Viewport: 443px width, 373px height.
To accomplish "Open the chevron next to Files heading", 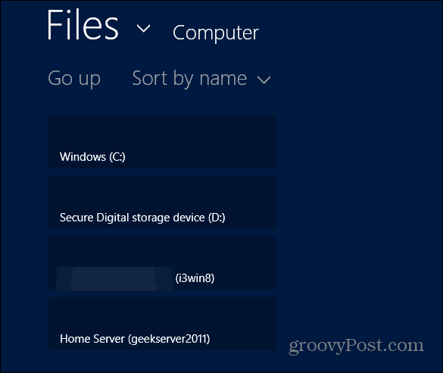I will pyautogui.click(x=144, y=28).
